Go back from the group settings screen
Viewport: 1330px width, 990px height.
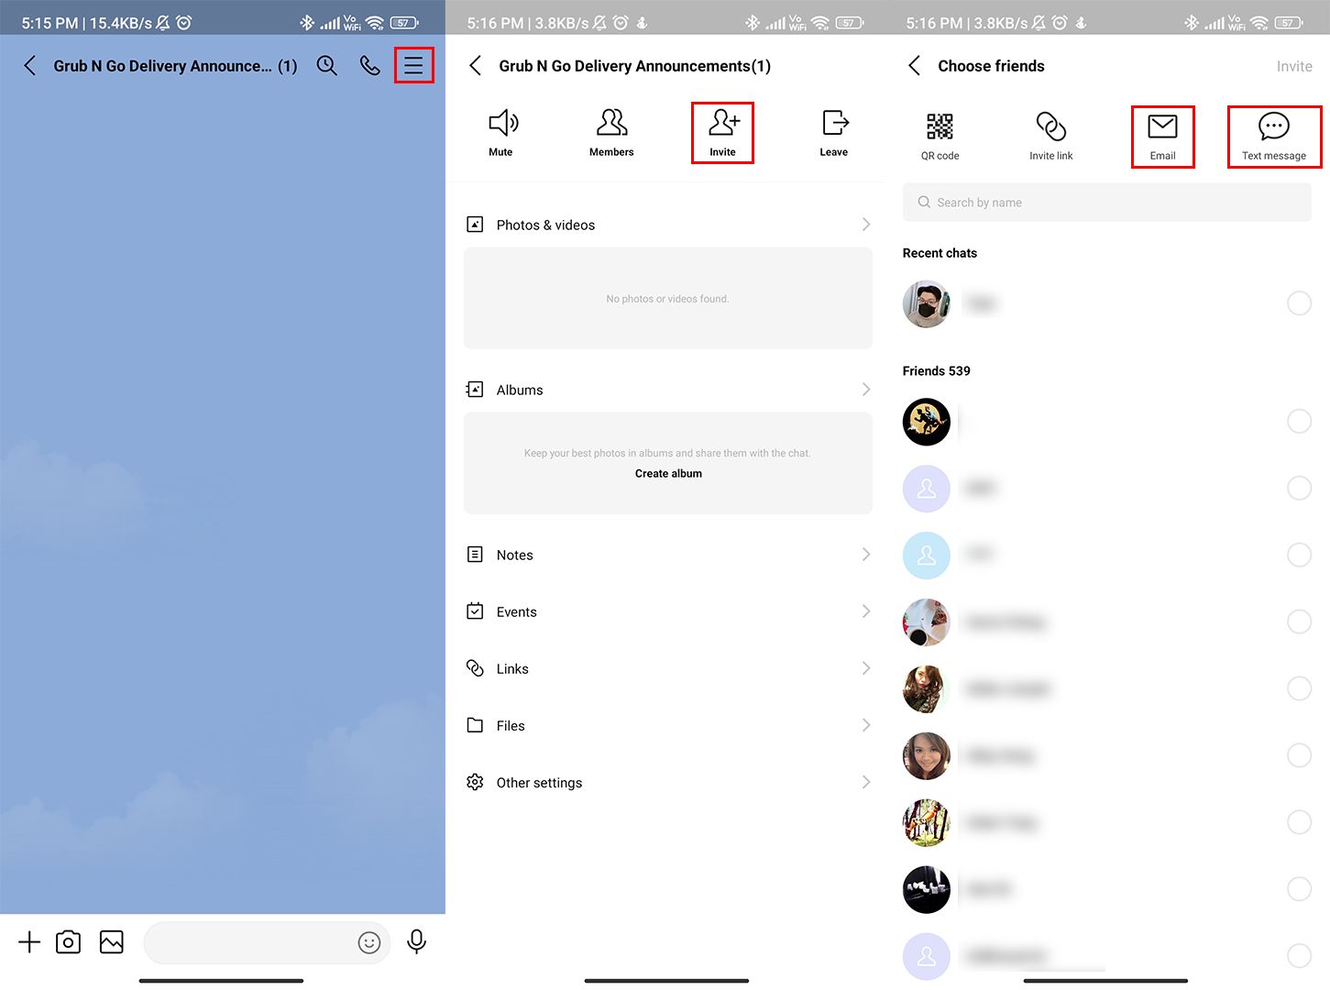tap(475, 65)
